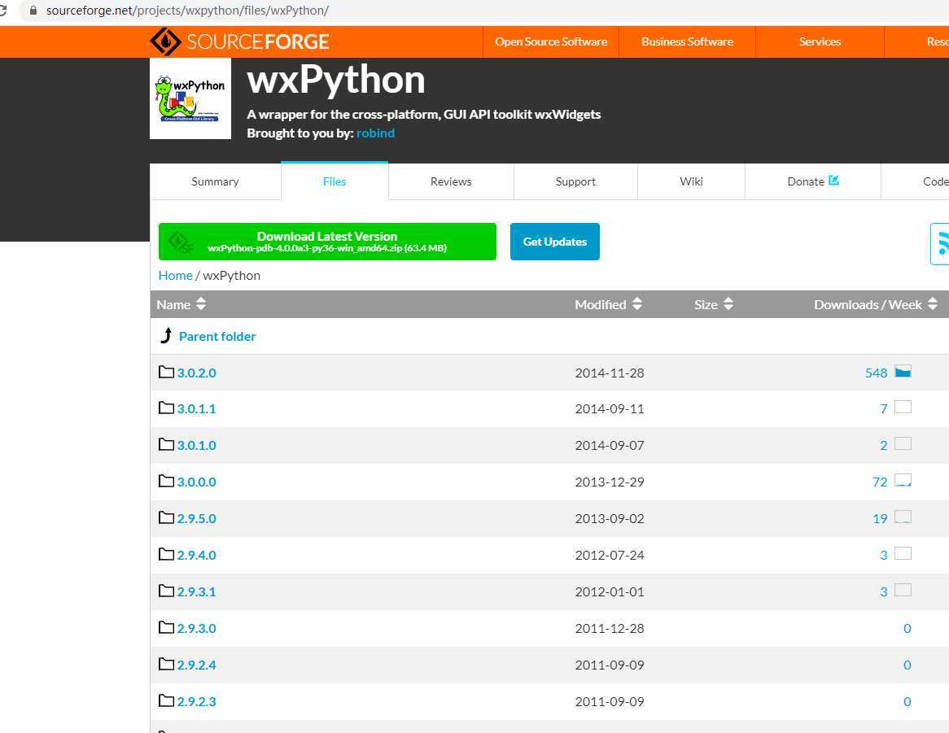Open folder icon for 3.0.0.0
Image resolution: width=949 pixels, height=733 pixels.
(166, 482)
